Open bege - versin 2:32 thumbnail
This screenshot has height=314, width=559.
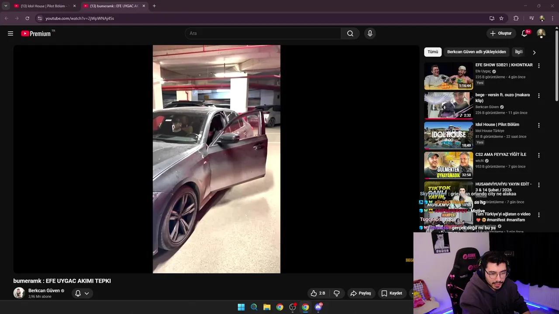pyautogui.click(x=449, y=106)
